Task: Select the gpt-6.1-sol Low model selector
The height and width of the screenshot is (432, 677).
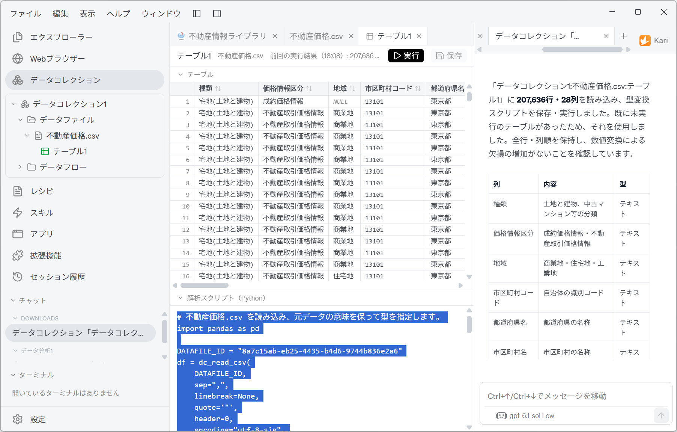Action: [x=525, y=415]
